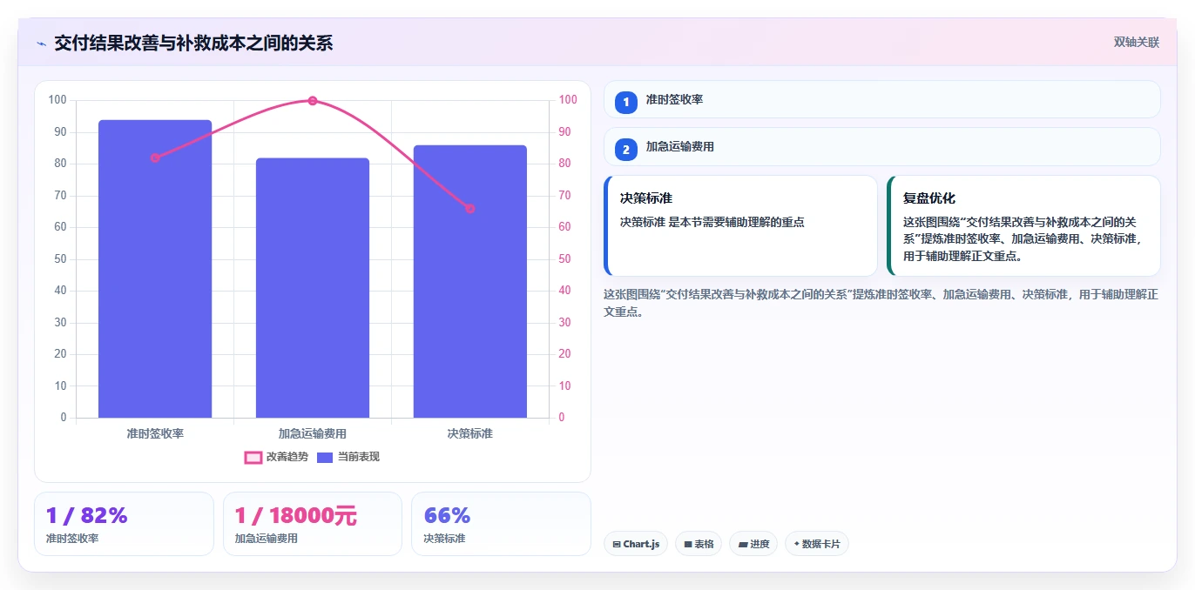The width and height of the screenshot is (1195, 590).
Task: Click title 交付结果改善与补救成本之间的关系
Action: click(193, 44)
